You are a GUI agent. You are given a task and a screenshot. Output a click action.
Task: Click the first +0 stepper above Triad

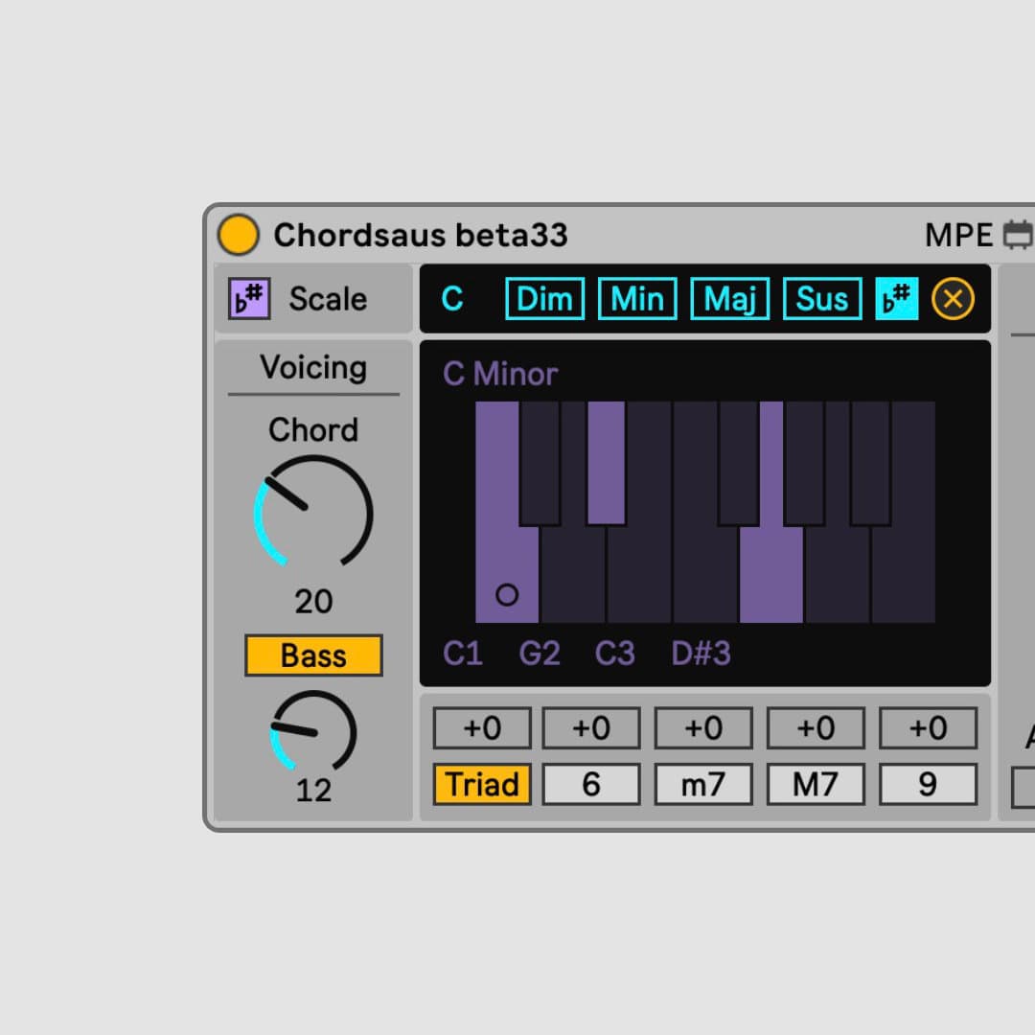482,728
